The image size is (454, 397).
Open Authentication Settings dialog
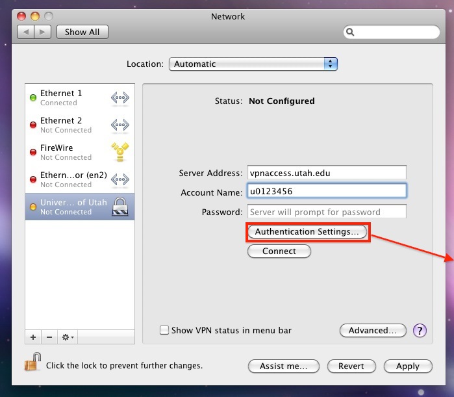[x=307, y=232]
